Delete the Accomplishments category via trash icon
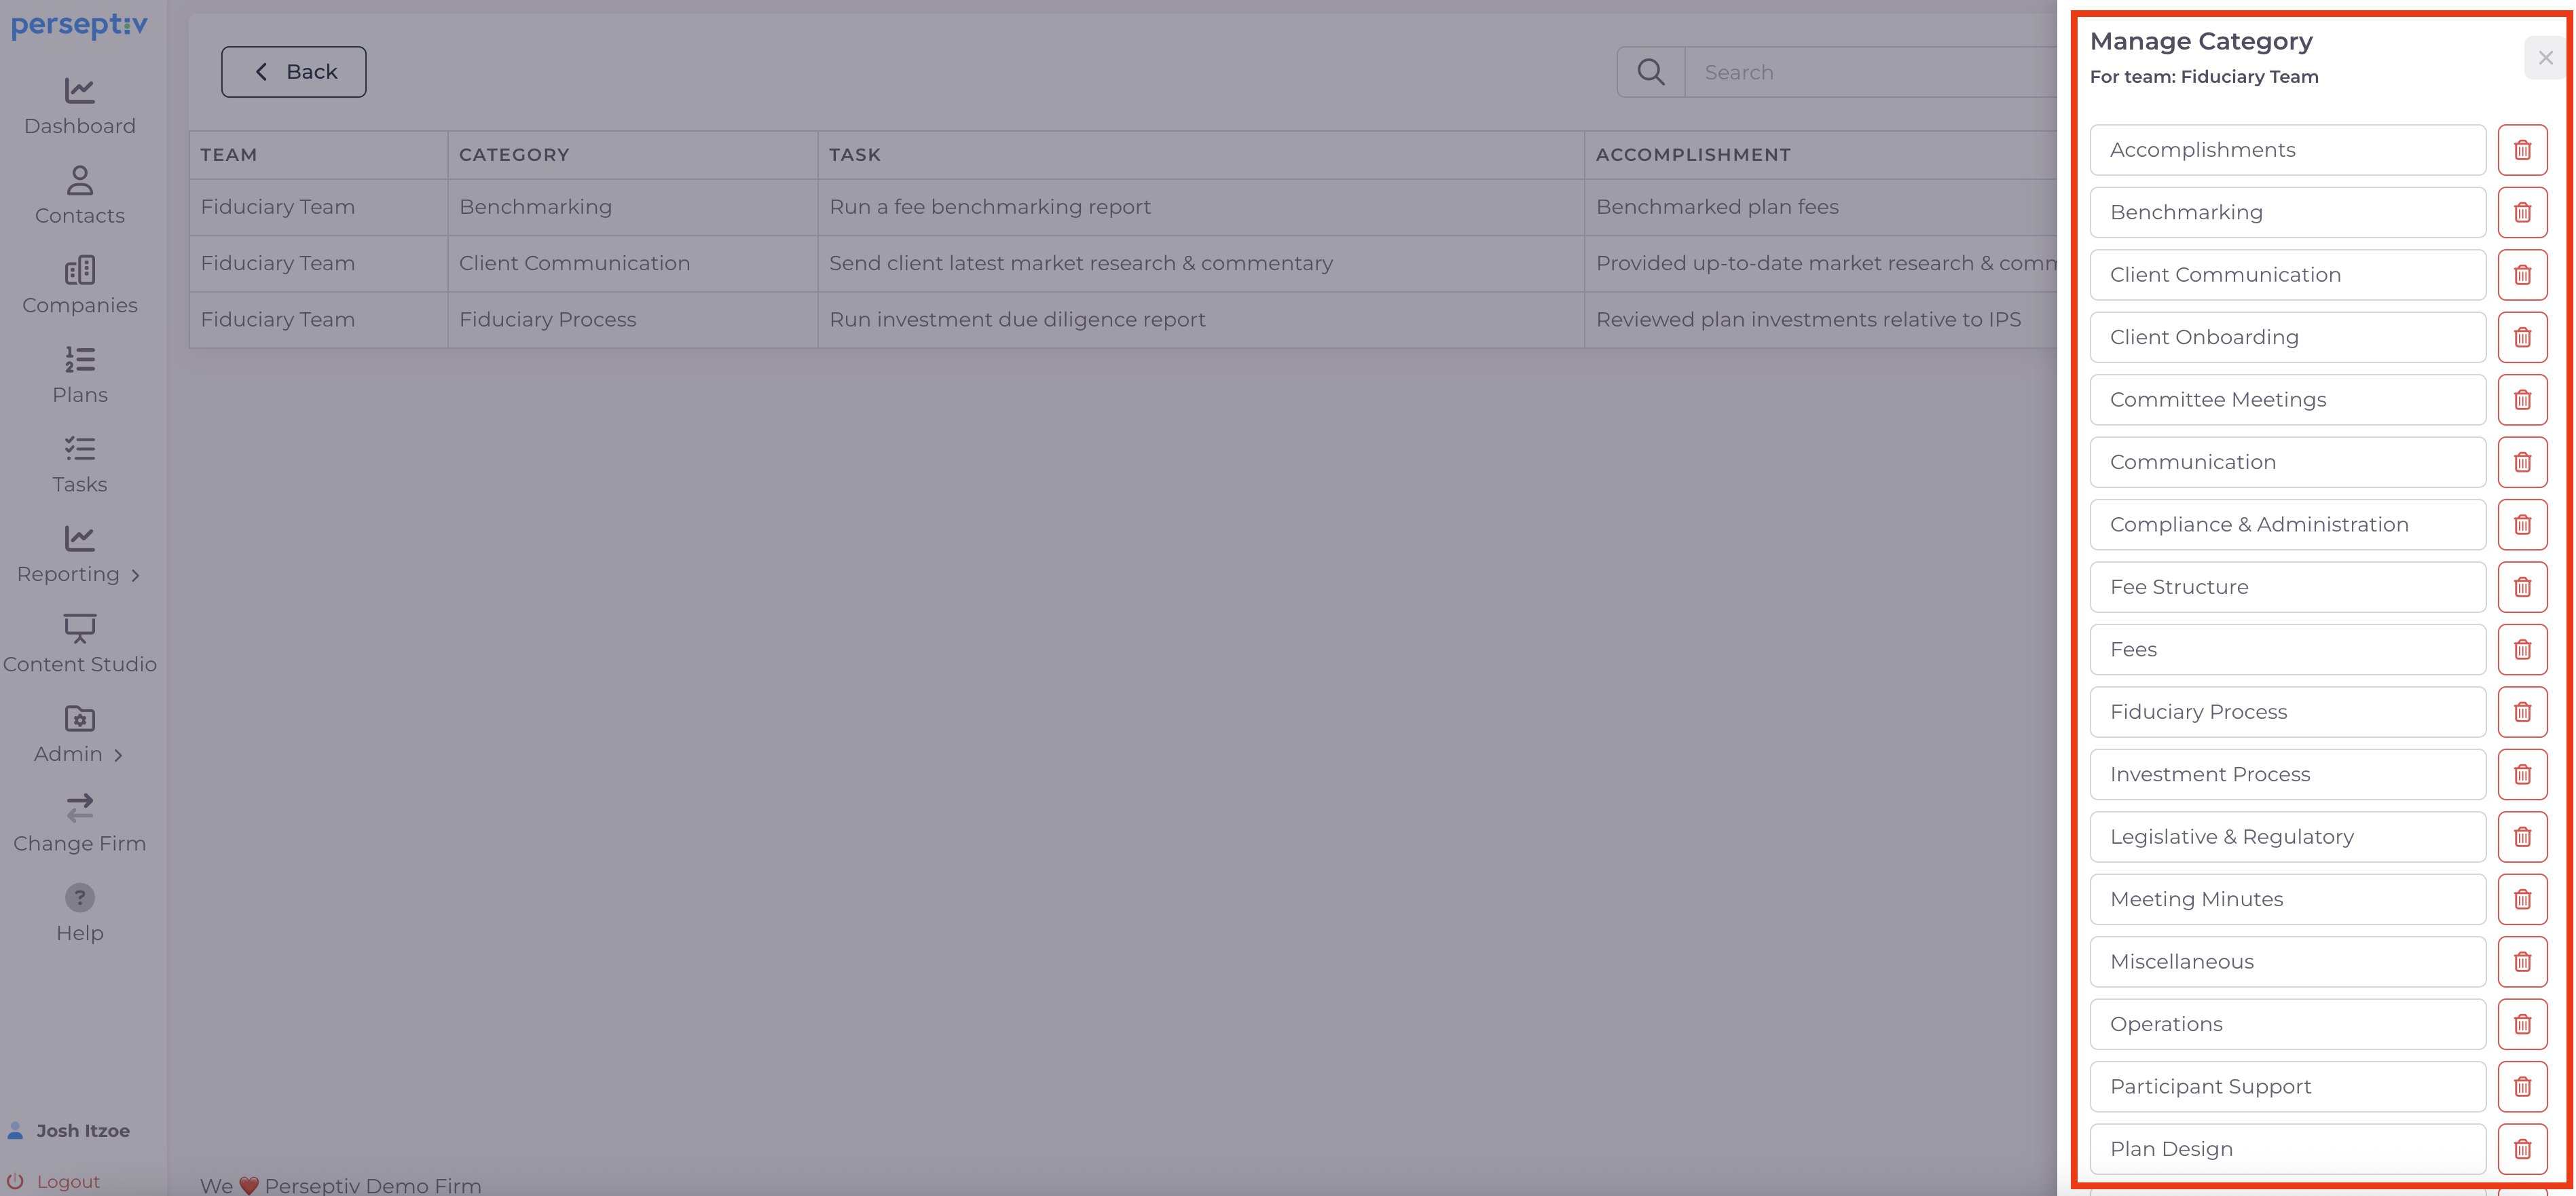The width and height of the screenshot is (2576, 1196). click(x=2521, y=150)
